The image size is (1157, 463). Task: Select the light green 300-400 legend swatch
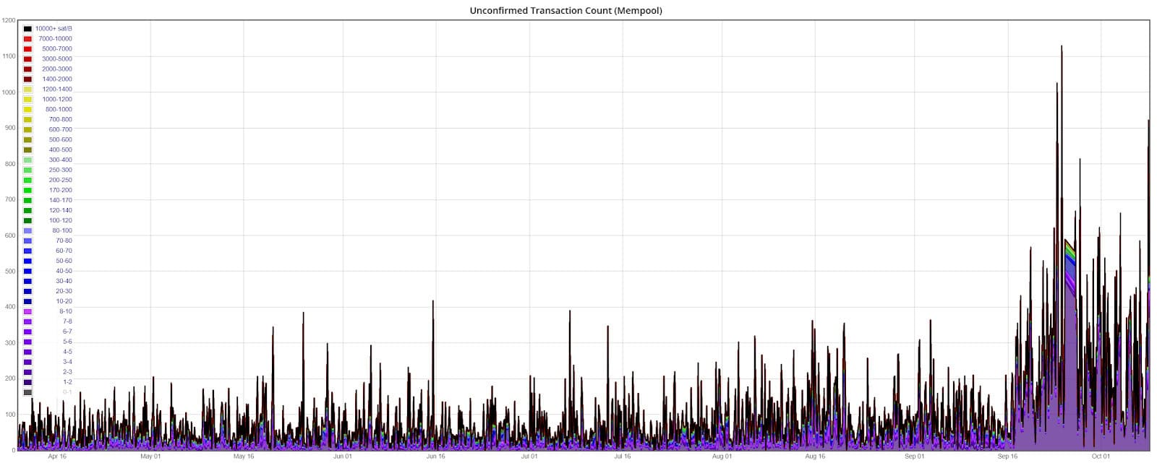click(27, 160)
